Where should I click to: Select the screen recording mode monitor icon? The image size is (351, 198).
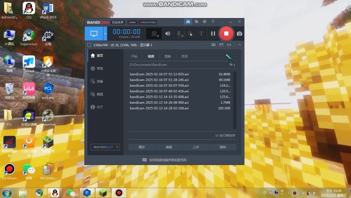(x=94, y=34)
